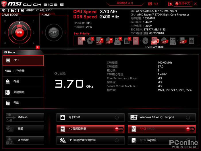Open the BIOS Log预览 button
The width and height of the screenshot is (201, 151).
click(x=162, y=140)
